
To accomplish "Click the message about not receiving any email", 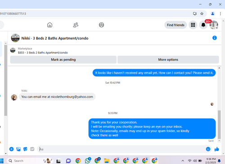I will point(154,73).
